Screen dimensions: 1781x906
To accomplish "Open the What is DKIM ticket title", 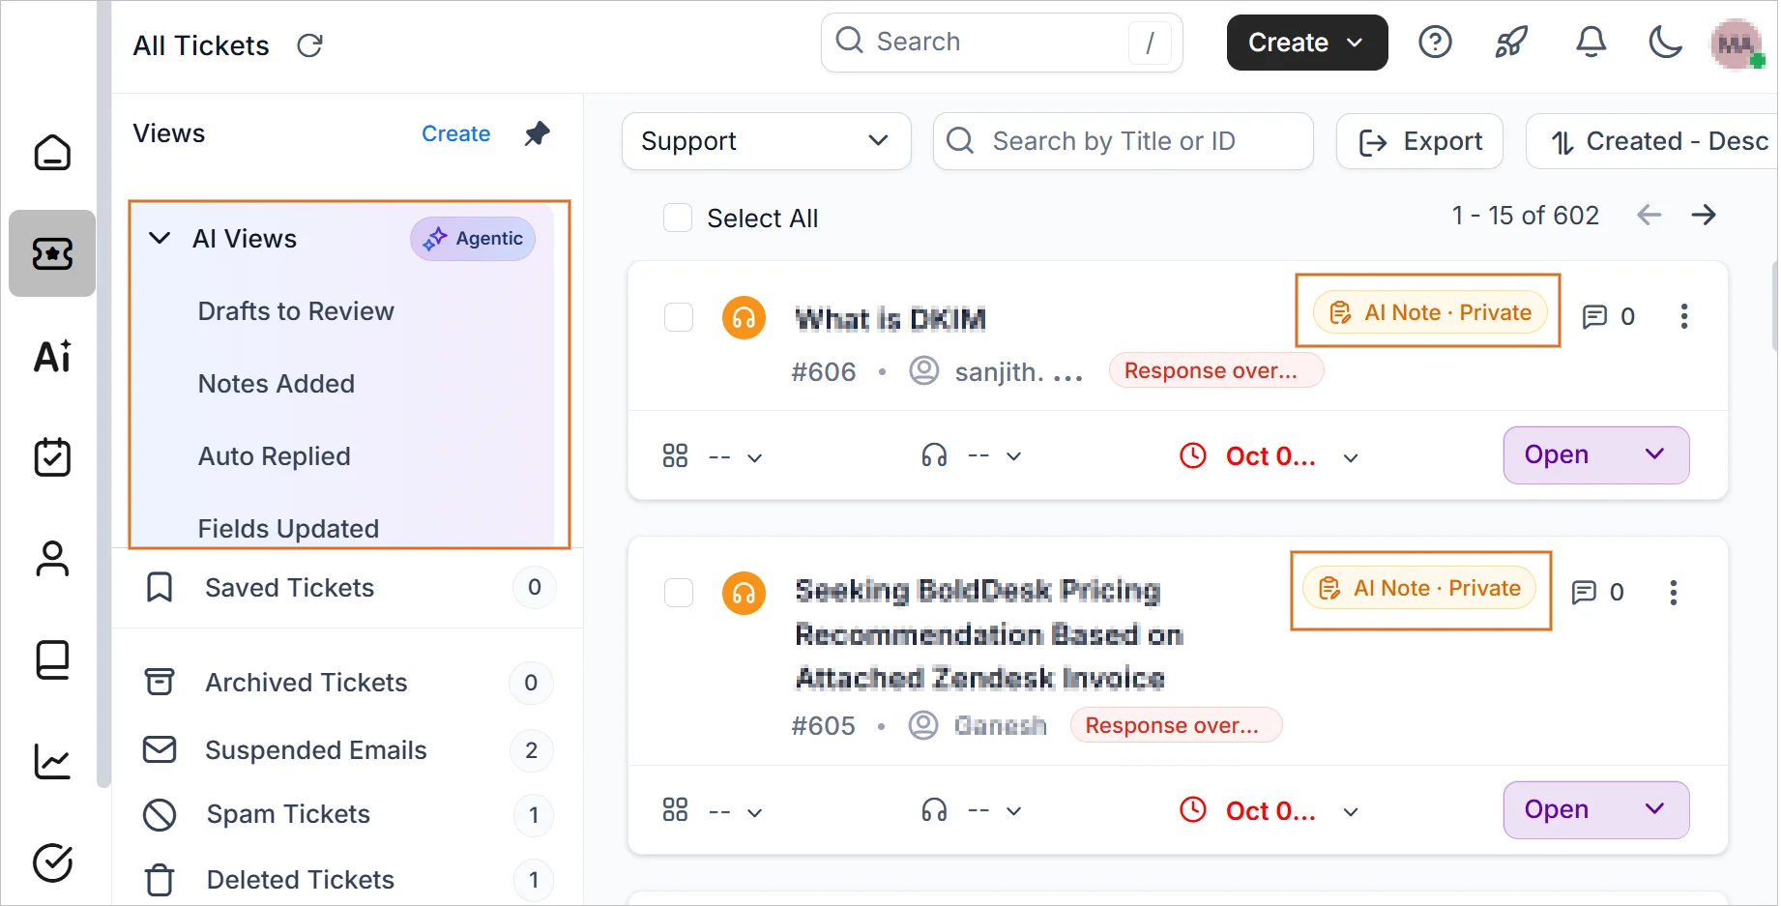I will click(x=890, y=319).
